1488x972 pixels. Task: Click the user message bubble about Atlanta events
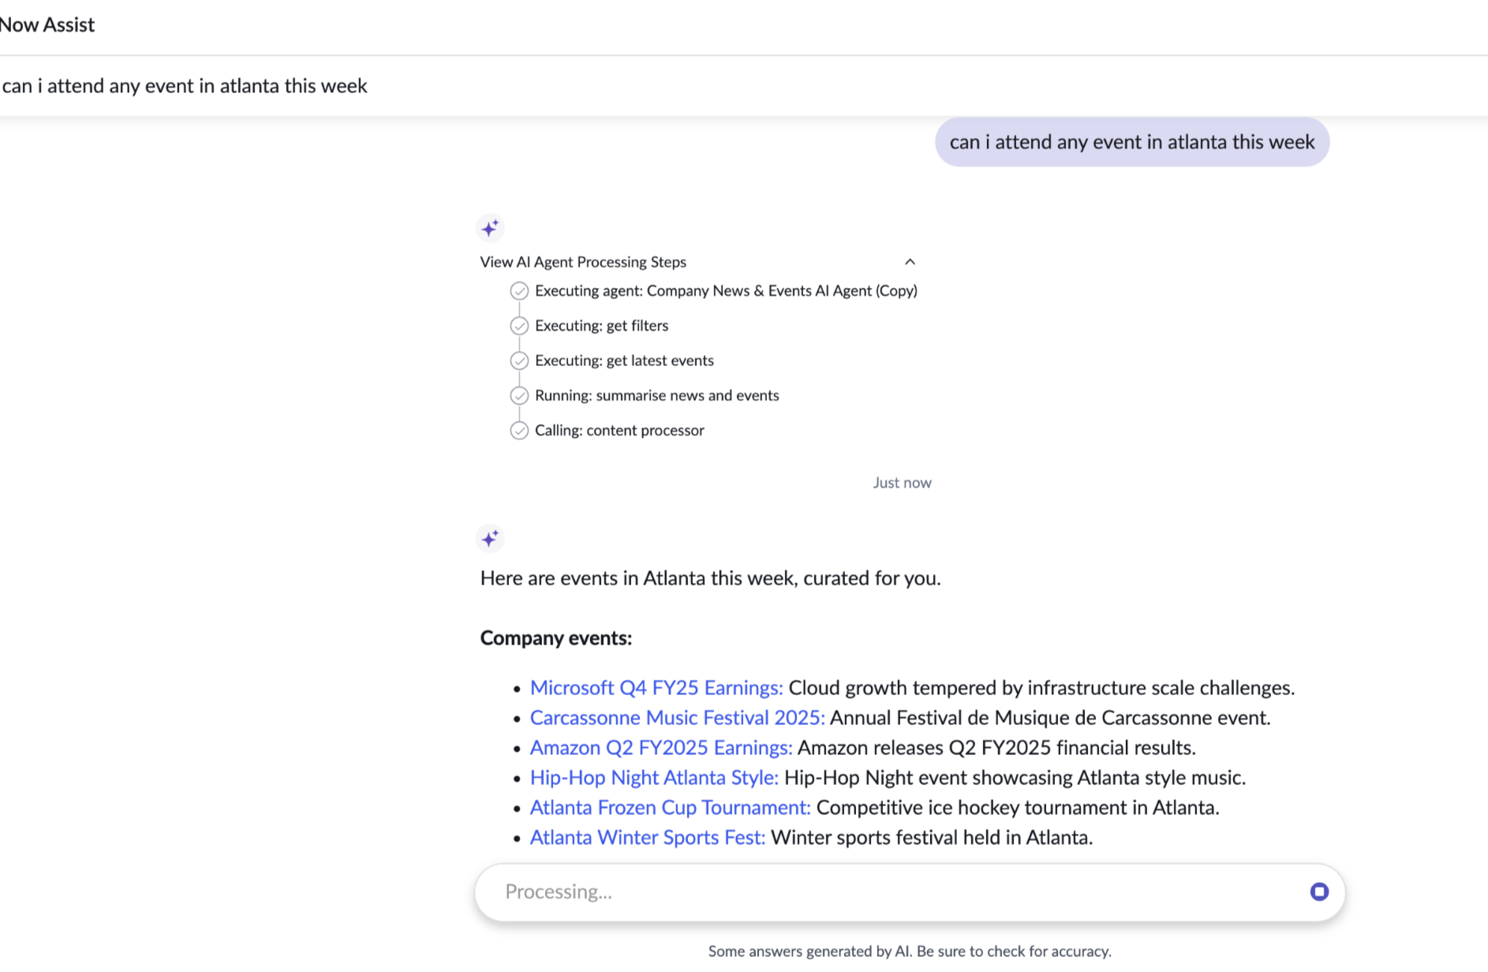[x=1132, y=142]
